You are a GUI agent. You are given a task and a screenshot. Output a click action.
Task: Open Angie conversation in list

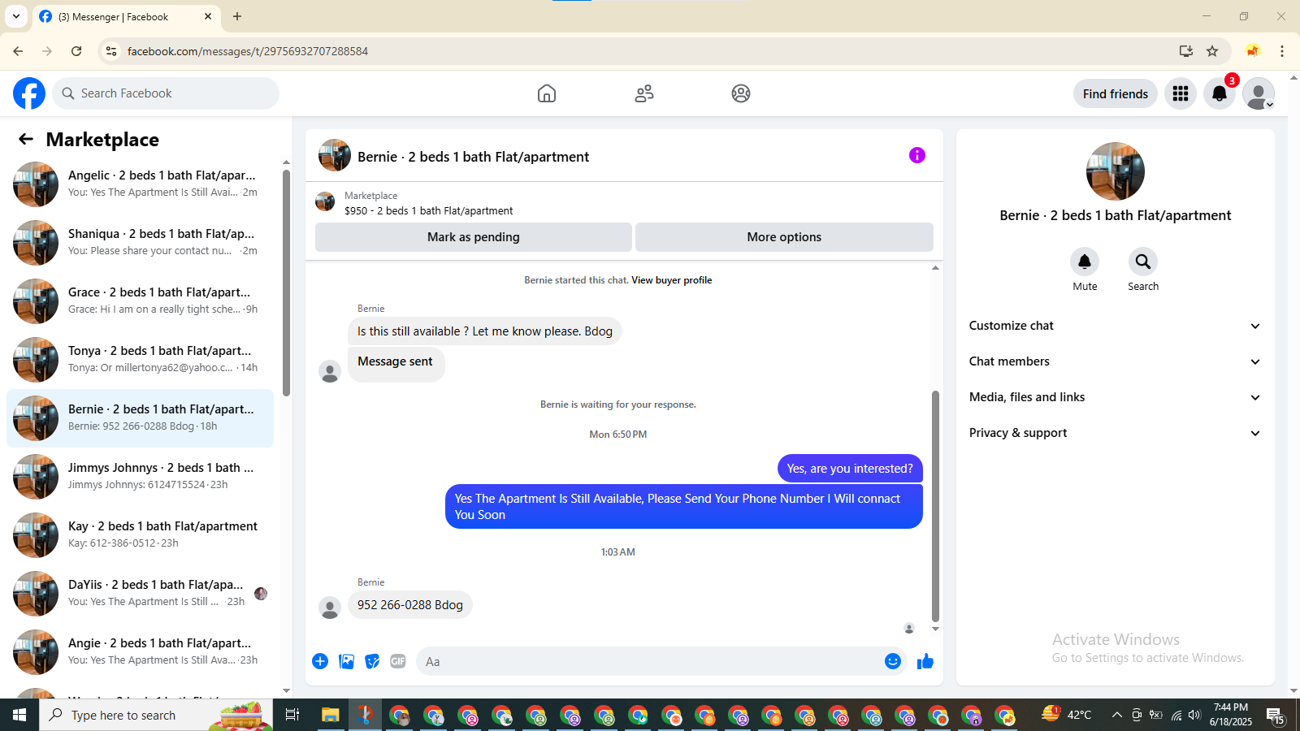tap(140, 652)
